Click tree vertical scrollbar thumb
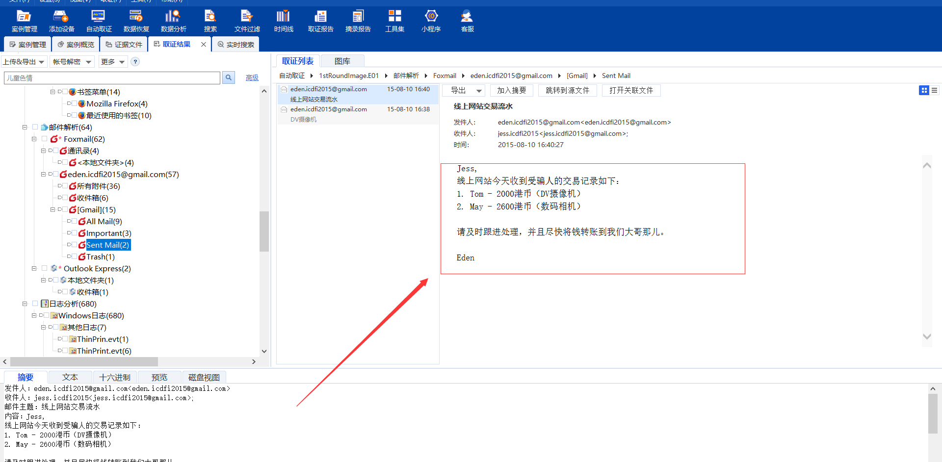The width and height of the screenshot is (942, 462). click(x=264, y=231)
